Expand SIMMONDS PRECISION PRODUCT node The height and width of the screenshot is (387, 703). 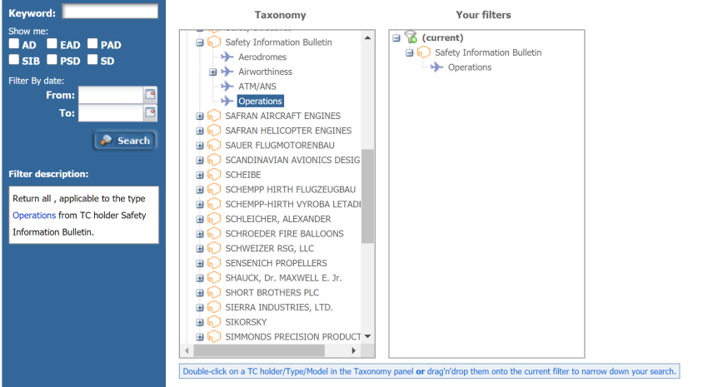click(200, 337)
